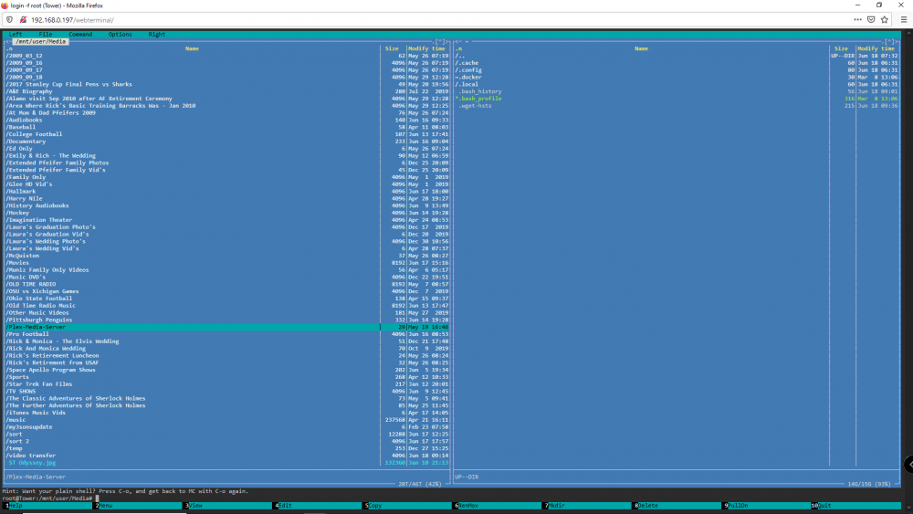Click F3 View in the function key bar
This screenshot has height=514, width=913.
(195, 505)
